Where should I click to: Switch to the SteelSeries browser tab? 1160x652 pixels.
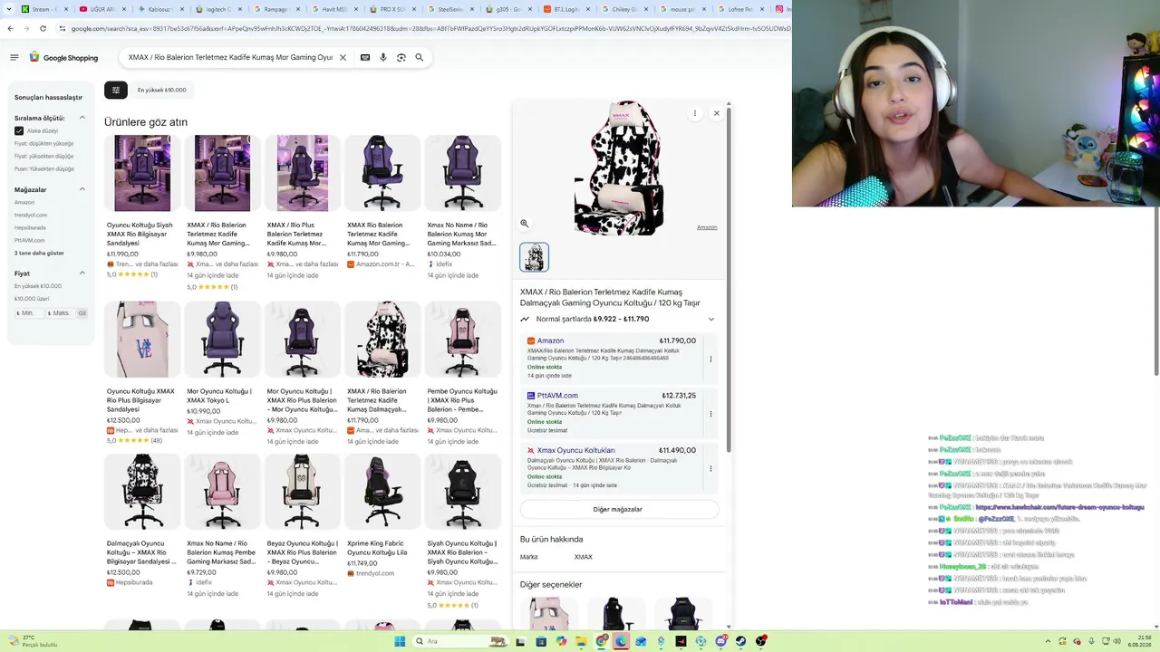[451, 9]
